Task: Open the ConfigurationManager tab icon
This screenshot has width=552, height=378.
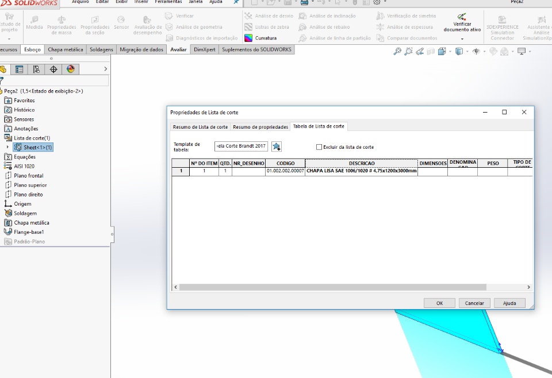Action: tap(36, 70)
